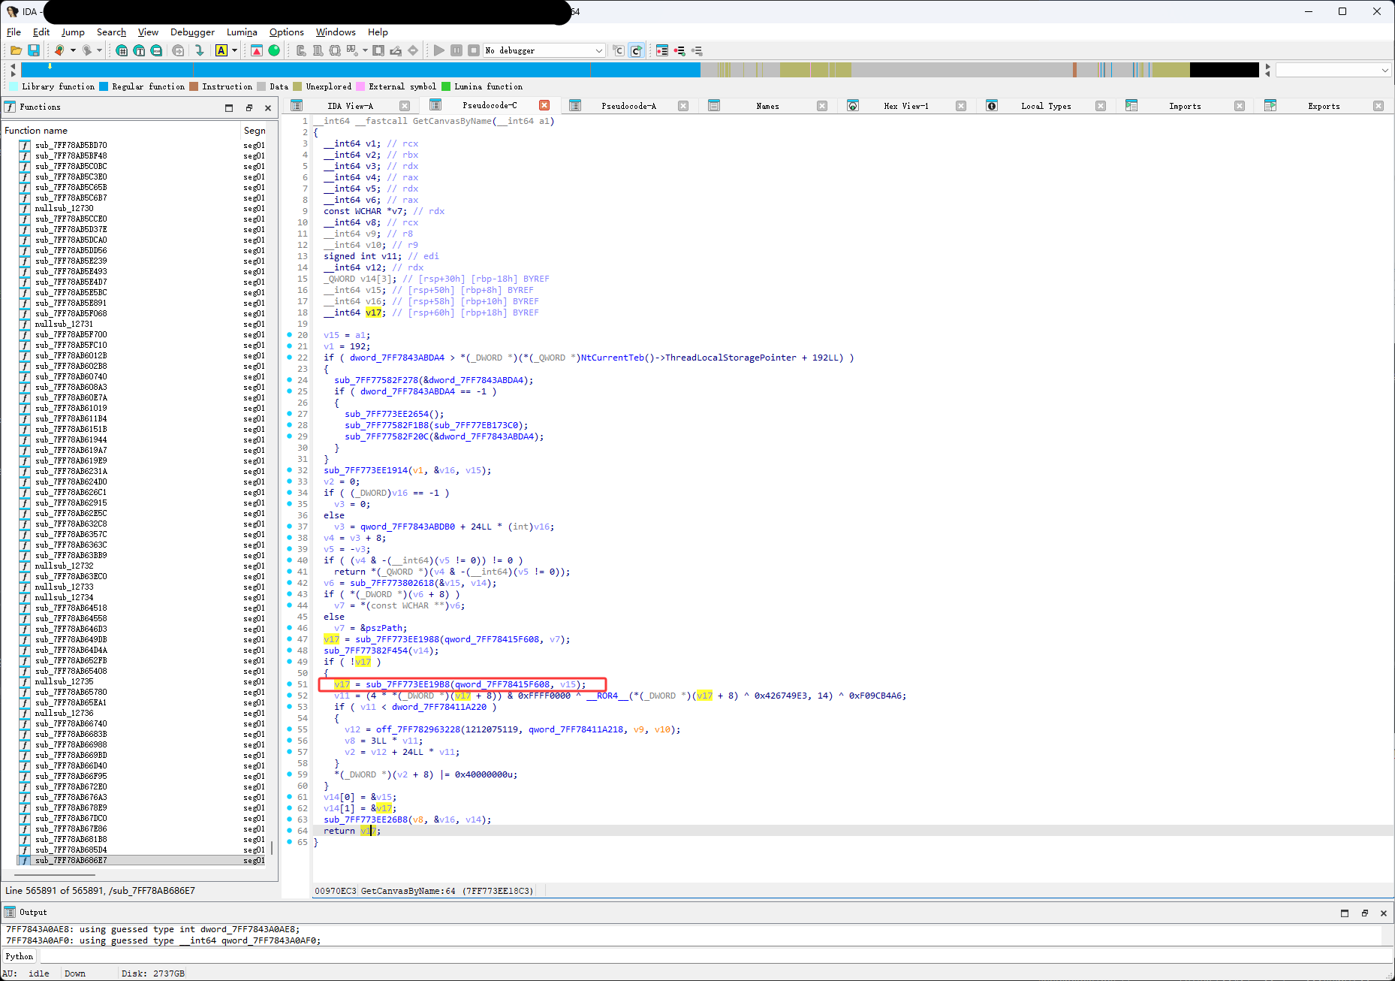
Task: Click the search toolbar icon marked 'T'
Action: pos(139,50)
